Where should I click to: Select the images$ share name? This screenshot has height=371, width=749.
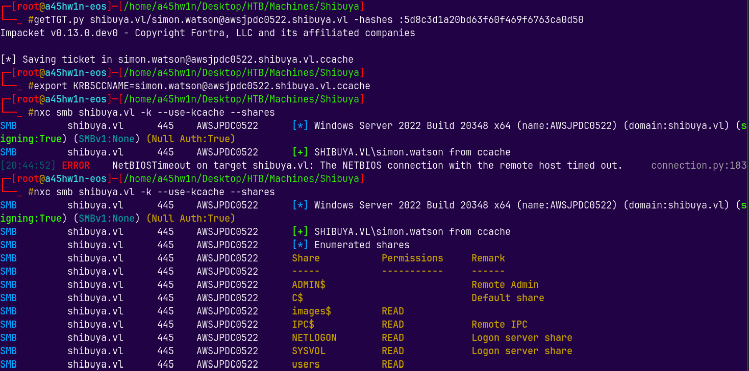[x=311, y=311]
